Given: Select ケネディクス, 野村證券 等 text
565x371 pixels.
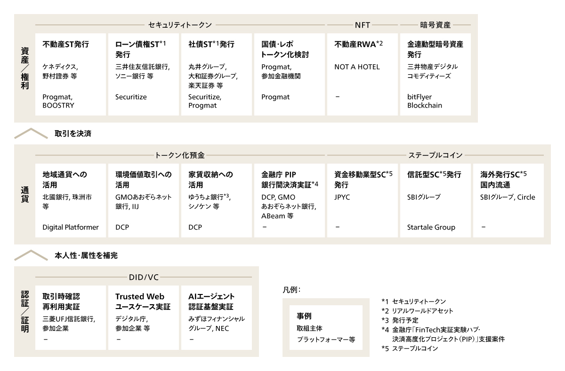Looking at the screenshot, I should (62, 71).
